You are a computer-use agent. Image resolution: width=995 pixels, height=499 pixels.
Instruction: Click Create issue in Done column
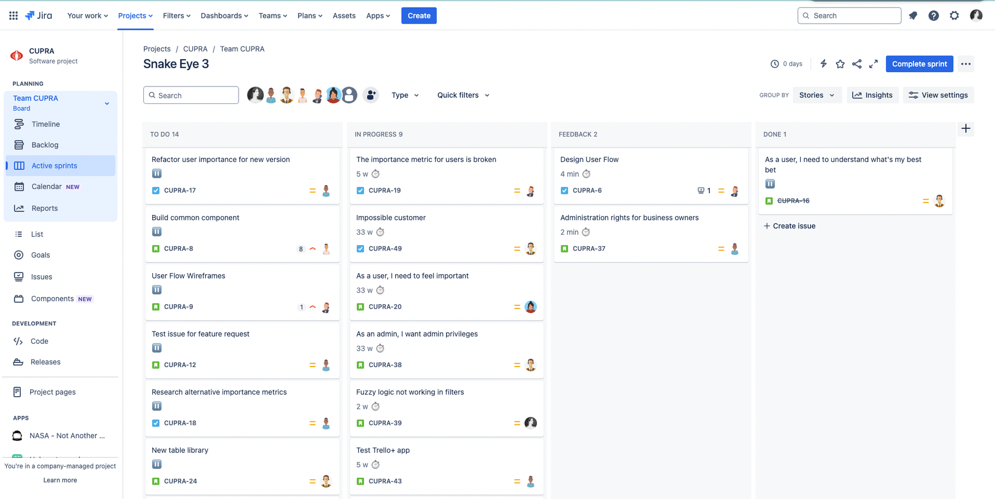789,226
